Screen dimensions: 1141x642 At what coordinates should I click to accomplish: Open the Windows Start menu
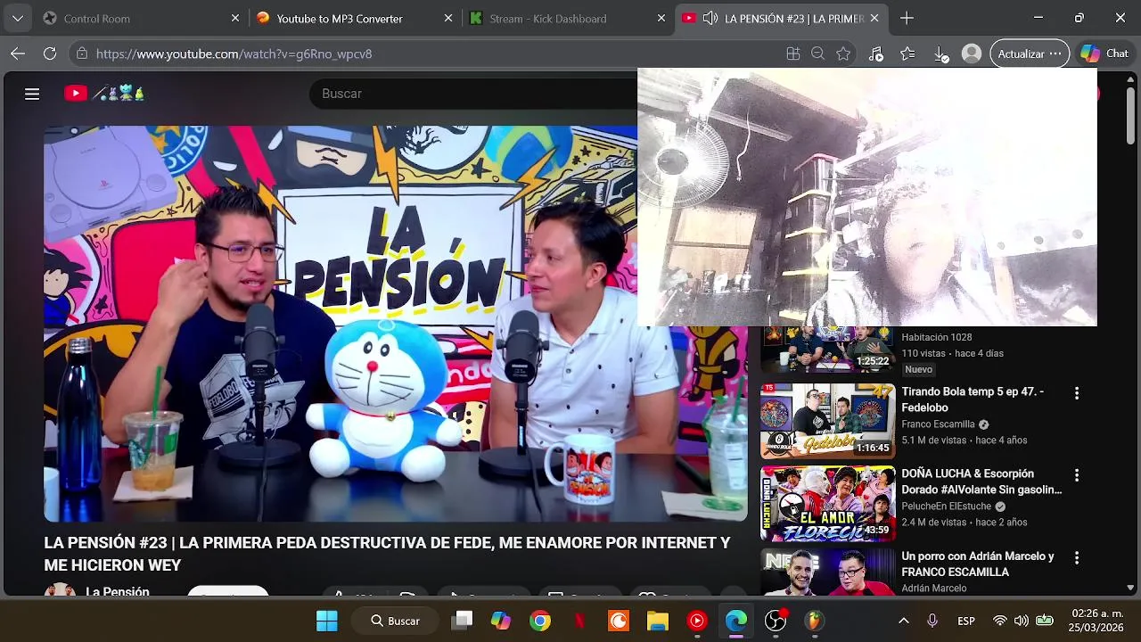(x=327, y=621)
